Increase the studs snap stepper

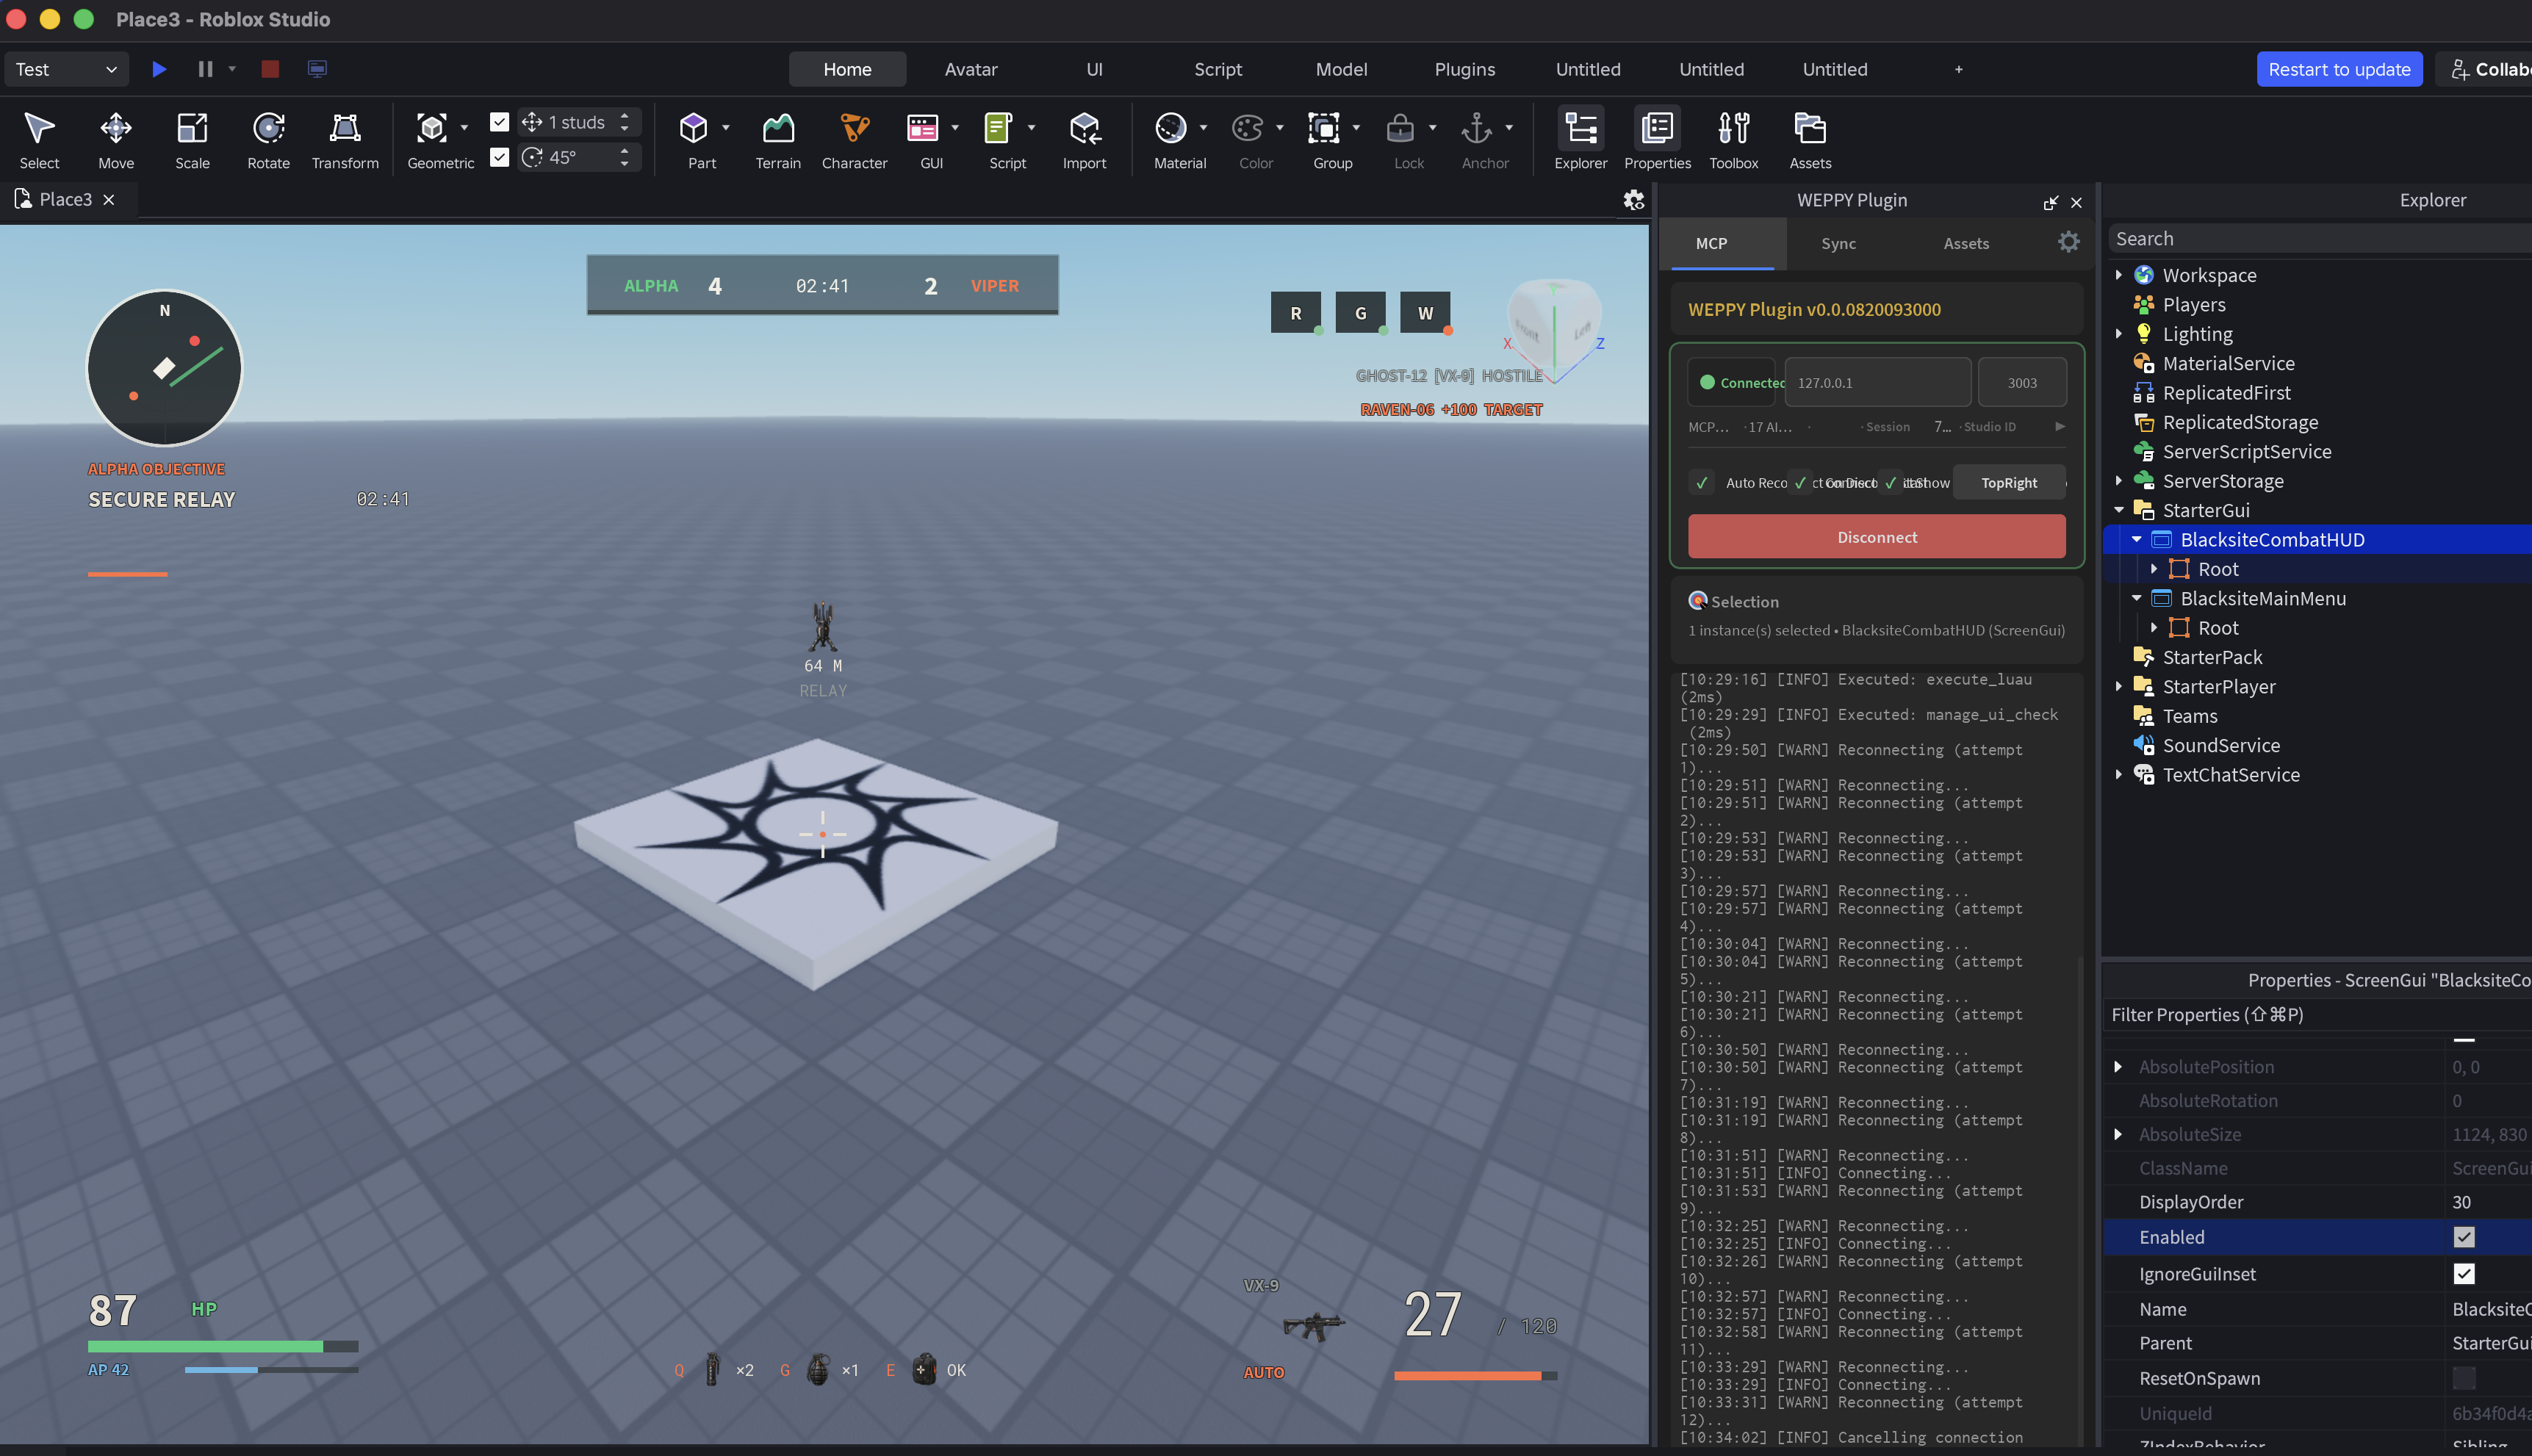624,116
